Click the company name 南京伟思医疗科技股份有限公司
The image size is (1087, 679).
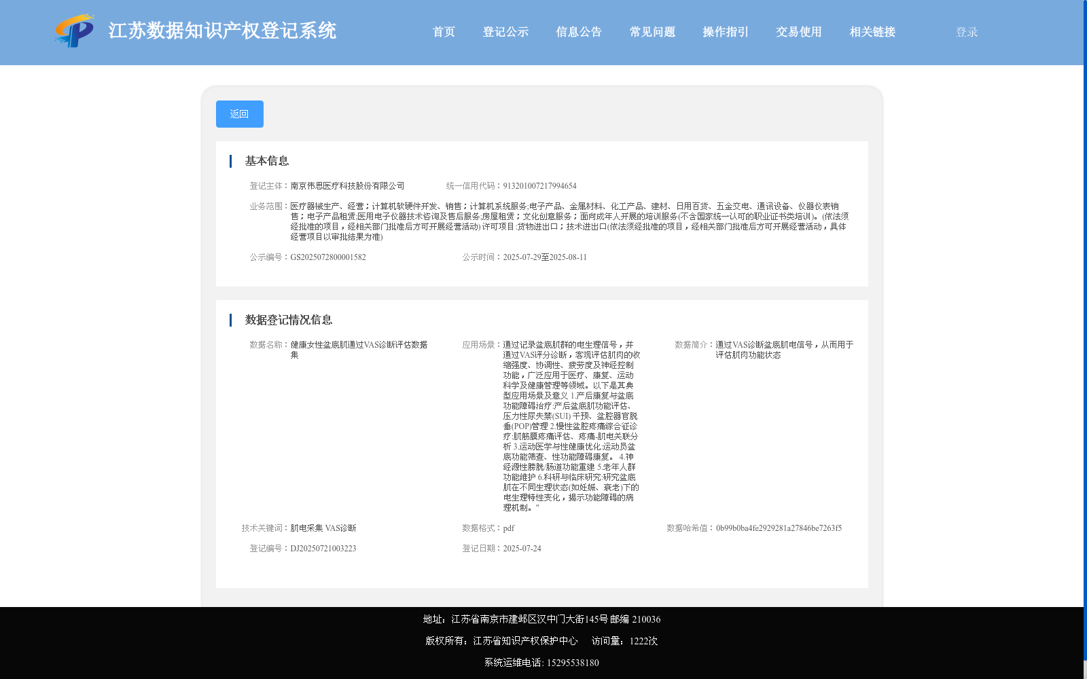pos(347,186)
